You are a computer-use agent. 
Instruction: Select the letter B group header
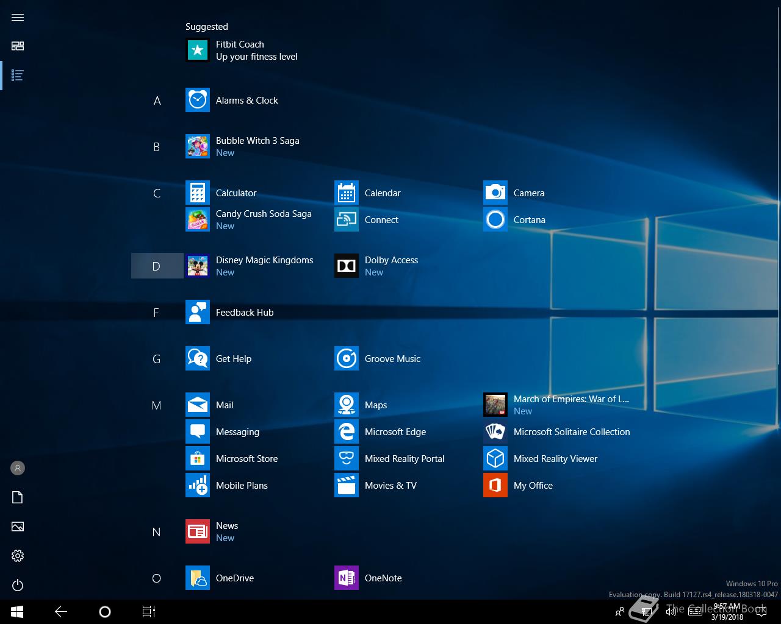(x=157, y=147)
